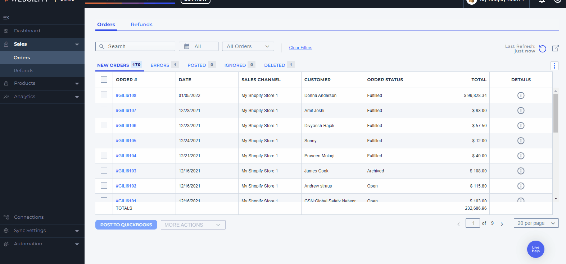Image resolution: width=566 pixels, height=264 pixels.
Task: Click the Clear Filters link
Action: (300, 48)
